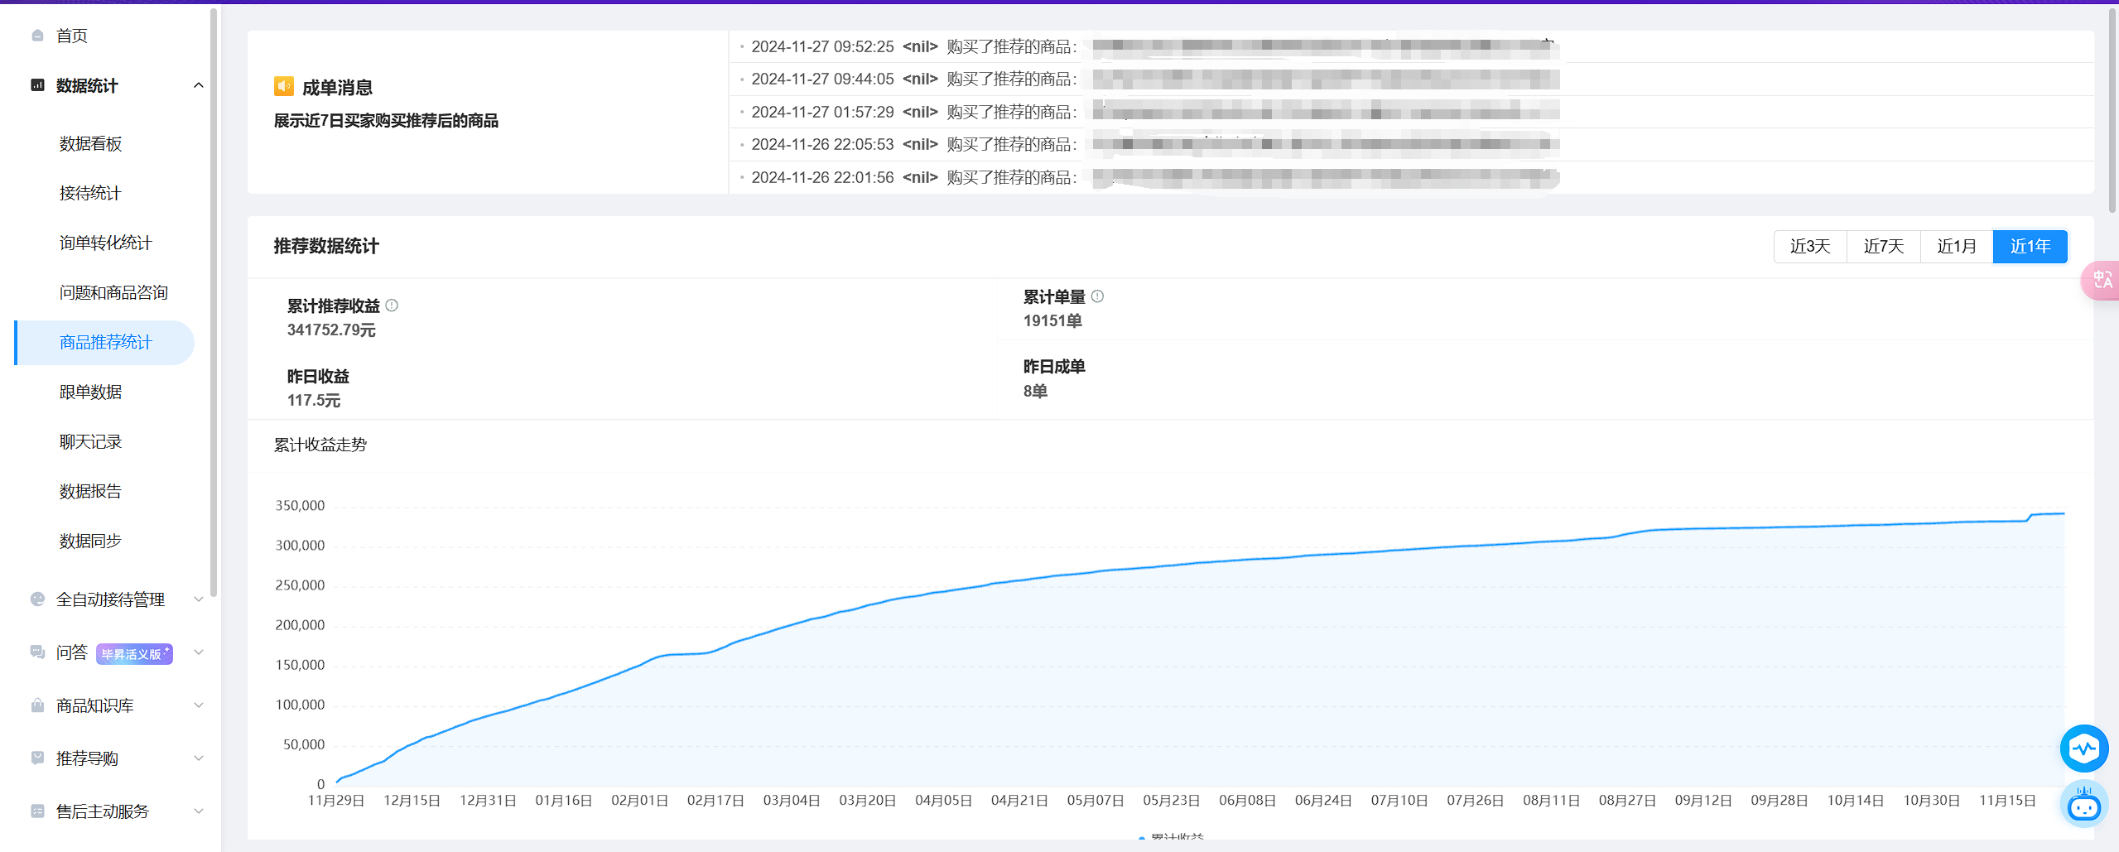This screenshot has height=852, width=2119.
Task: Expand the 售后主动服务 section
Action: [198, 811]
